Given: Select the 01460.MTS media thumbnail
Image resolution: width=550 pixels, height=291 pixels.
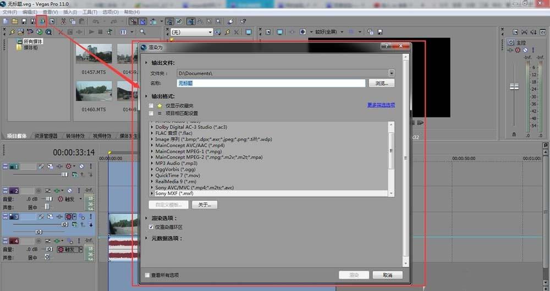Looking at the screenshot, I should pos(94,93).
